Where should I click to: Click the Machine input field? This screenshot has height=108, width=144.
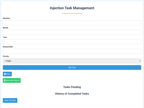coord(72,23)
